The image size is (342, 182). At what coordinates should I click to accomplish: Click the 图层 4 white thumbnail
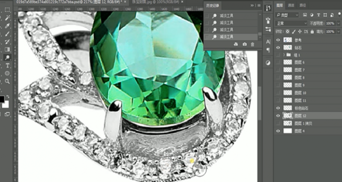288,131
